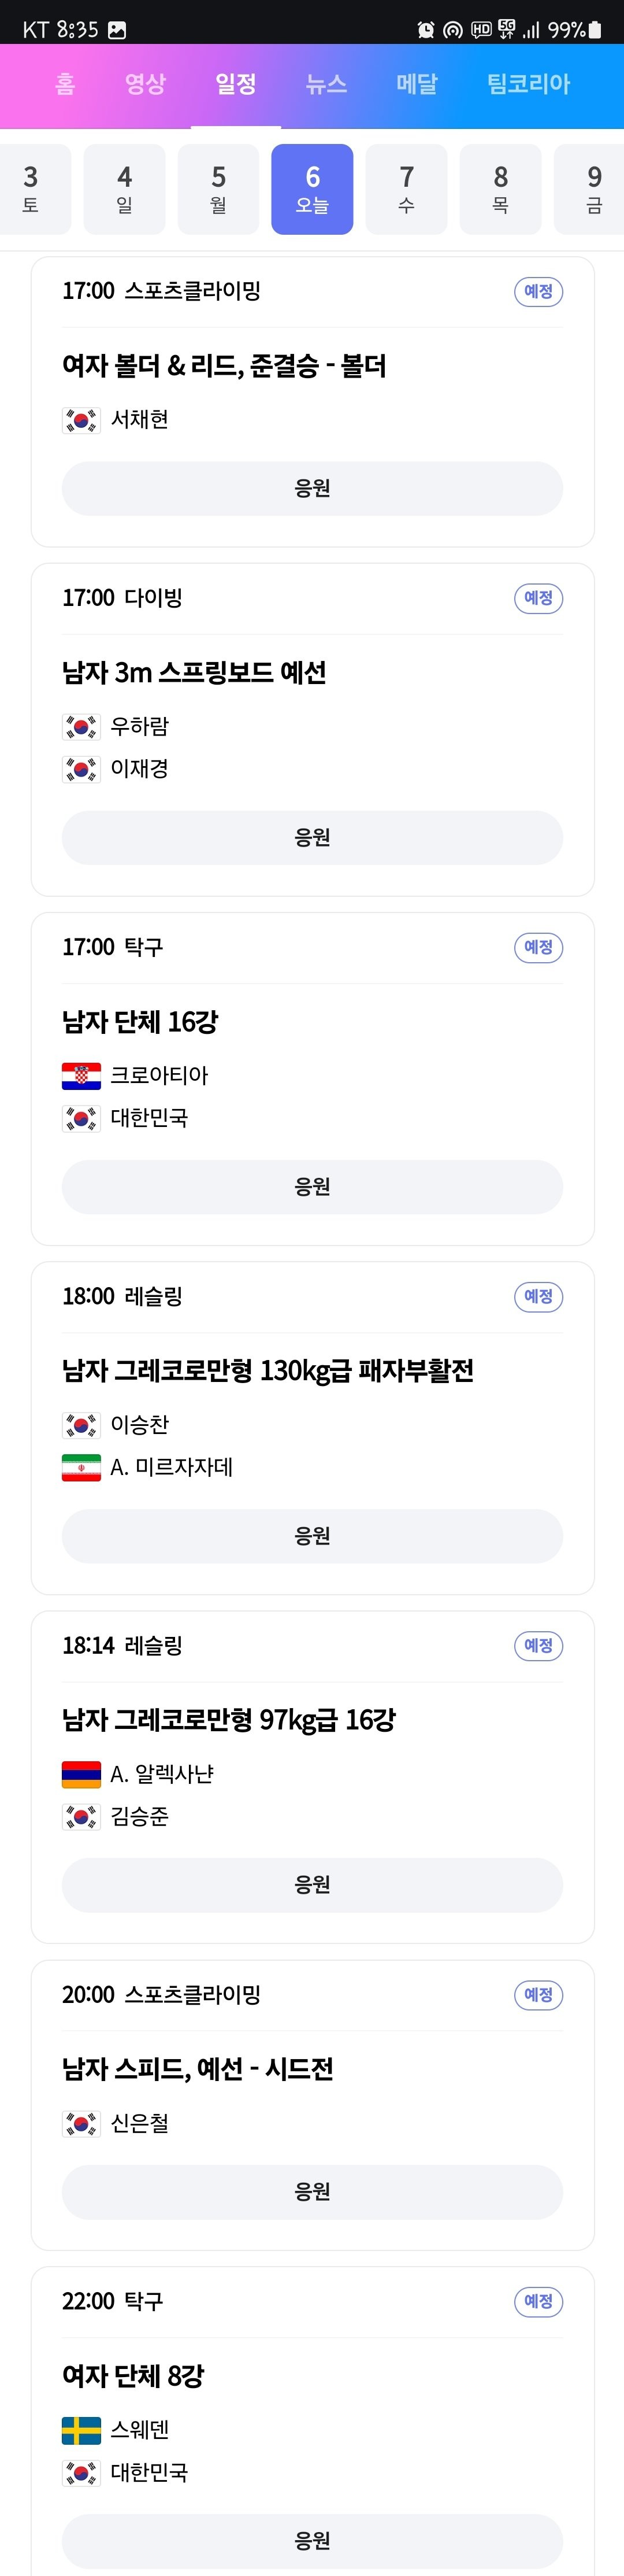
Task: Tap the Croatia flag icon
Action: tap(81, 1075)
